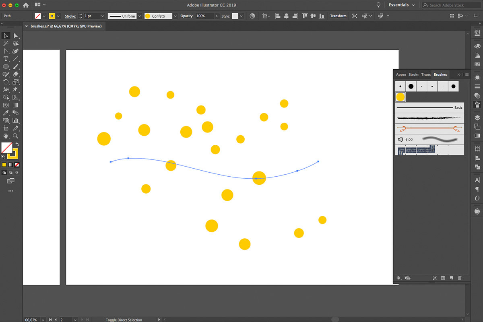Image resolution: width=483 pixels, height=322 pixels.
Task: Select the Type tool
Action: 5,59
